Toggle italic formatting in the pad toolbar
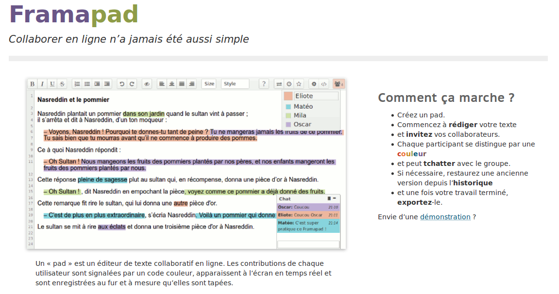This screenshot has height=294, width=559. (42, 84)
